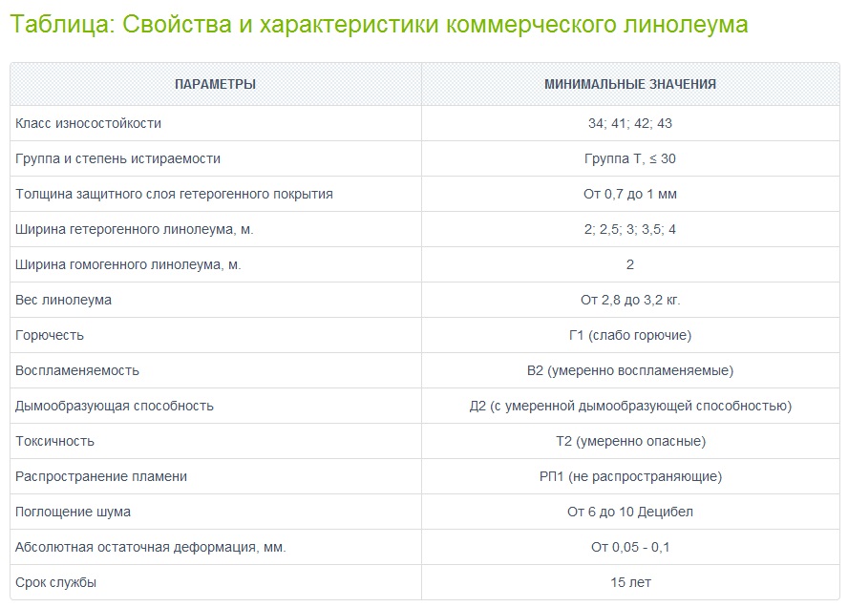Select the Горючесть row label
This screenshot has width=848, height=607.
point(50,336)
